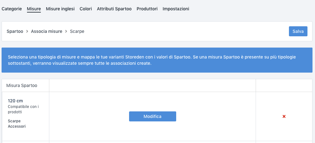Select the Misure tab
Image resolution: width=315 pixels, height=143 pixels.
(34, 9)
